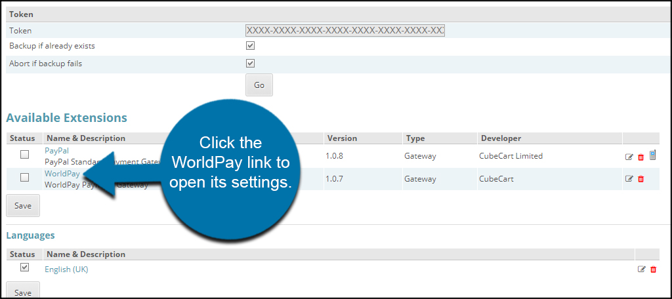Delete the PayPal extension
Image resolution: width=672 pixels, height=299 pixels.
coord(640,157)
